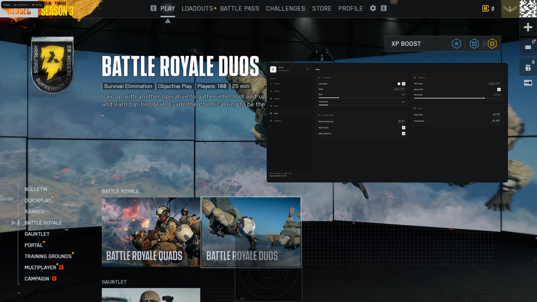Go to the STORE tab
The image size is (537, 302).
click(x=322, y=8)
